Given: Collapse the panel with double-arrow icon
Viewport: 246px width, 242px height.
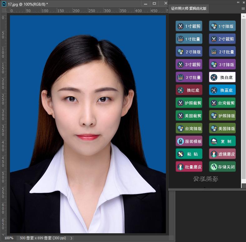Looking at the screenshot, I should point(238,2).
